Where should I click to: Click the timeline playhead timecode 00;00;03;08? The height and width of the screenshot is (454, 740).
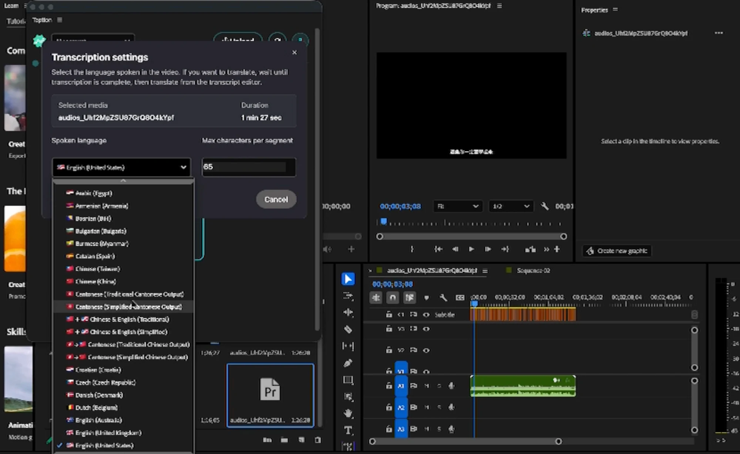coord(393,284)
